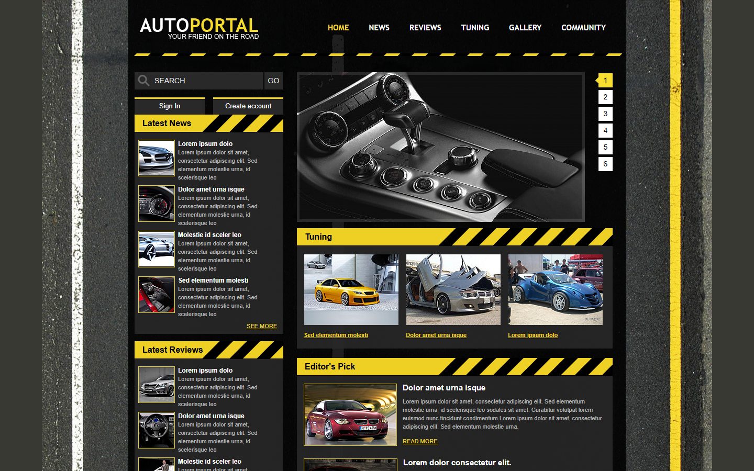Open Latest News 'Dolor amet urna isque' headline
The width and height of the screenshot is (754, 471).
pos(211,189)
